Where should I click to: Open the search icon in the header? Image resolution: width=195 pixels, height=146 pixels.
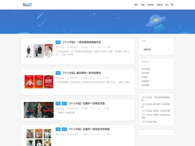(x=172, y=5)
